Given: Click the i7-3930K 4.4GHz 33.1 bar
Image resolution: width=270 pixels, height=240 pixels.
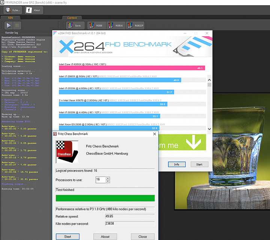Looking at the screenshot, I should (109, 116).
